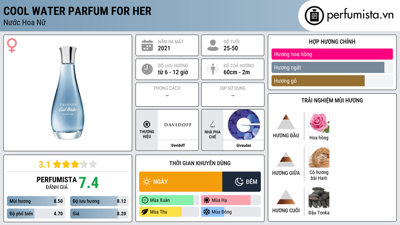Click the star badge icon above THƯƠNG HIỆU
Image resolution: width=400 pixels, height=225 pixels.
(x=147, y=124)
